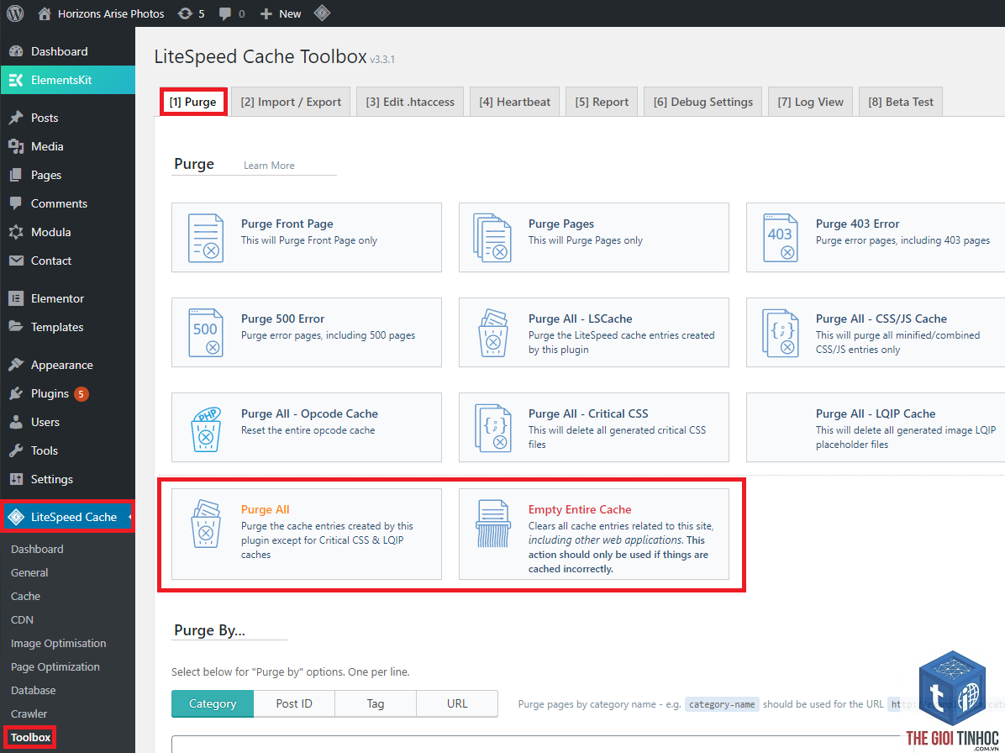Click the Purge 500 Error page icon
Viewport: 1005px width, 753px height.
(x=206, y=333)
